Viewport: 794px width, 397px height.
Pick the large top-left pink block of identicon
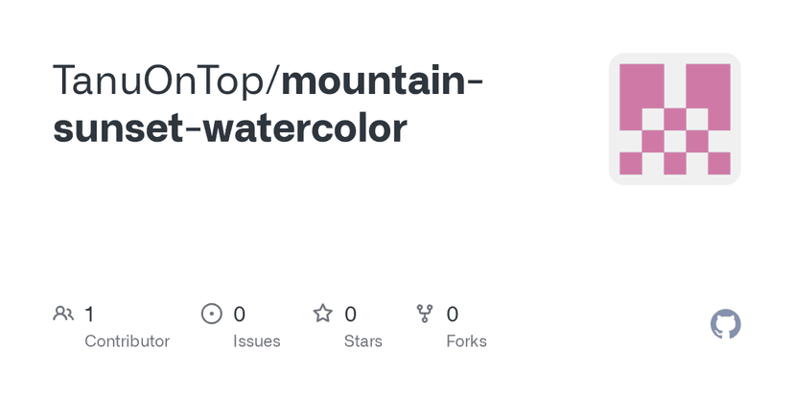[642, 96]
